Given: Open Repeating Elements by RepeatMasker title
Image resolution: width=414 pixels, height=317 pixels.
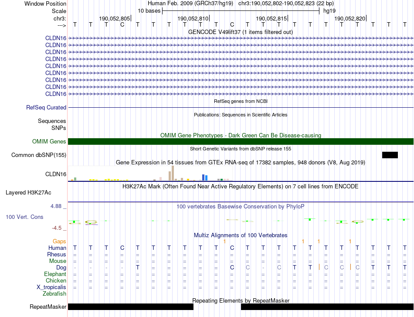Looking at the screenshot, I should (241, 300).
